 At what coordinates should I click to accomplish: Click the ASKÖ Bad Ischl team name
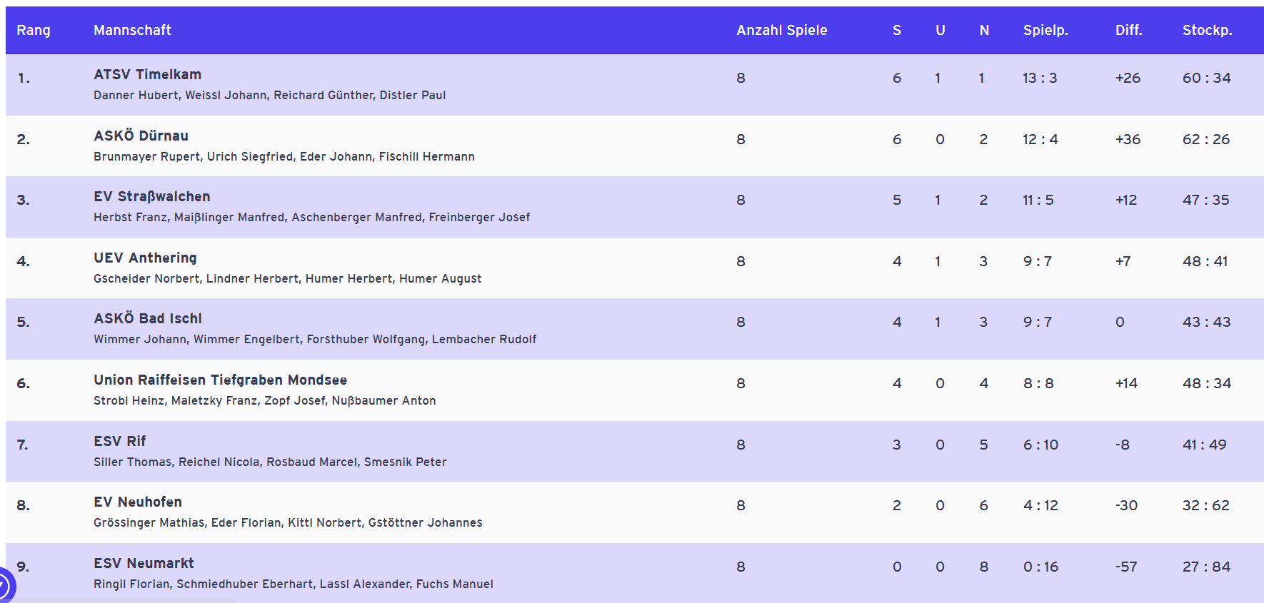pyautogui.click(x=148, y=318)
